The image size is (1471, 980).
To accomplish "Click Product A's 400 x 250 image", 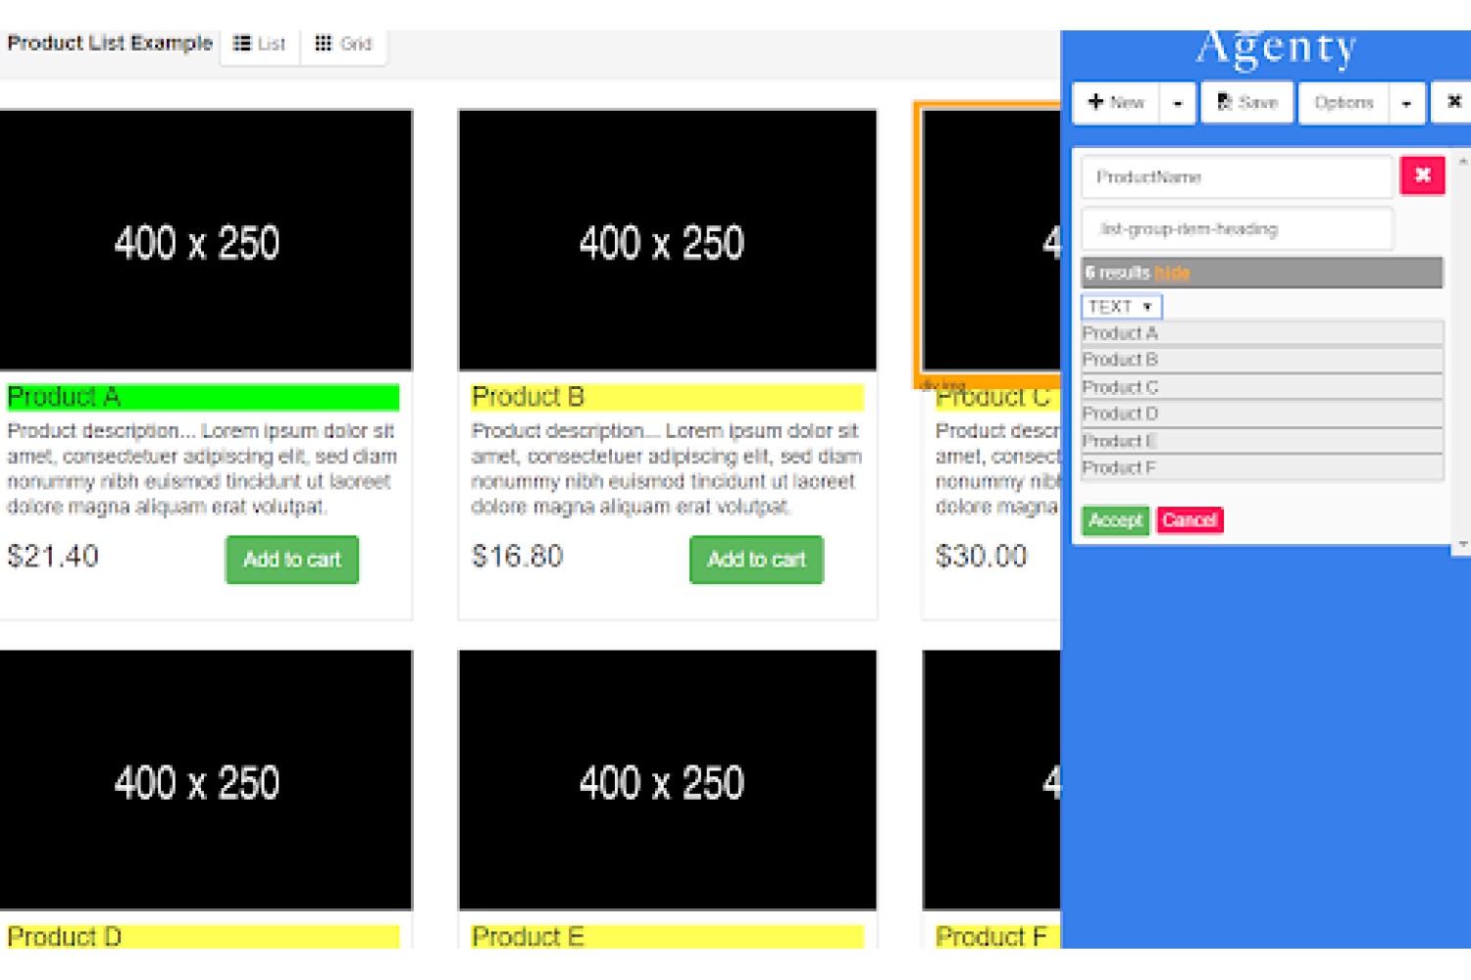I will 205,241.
